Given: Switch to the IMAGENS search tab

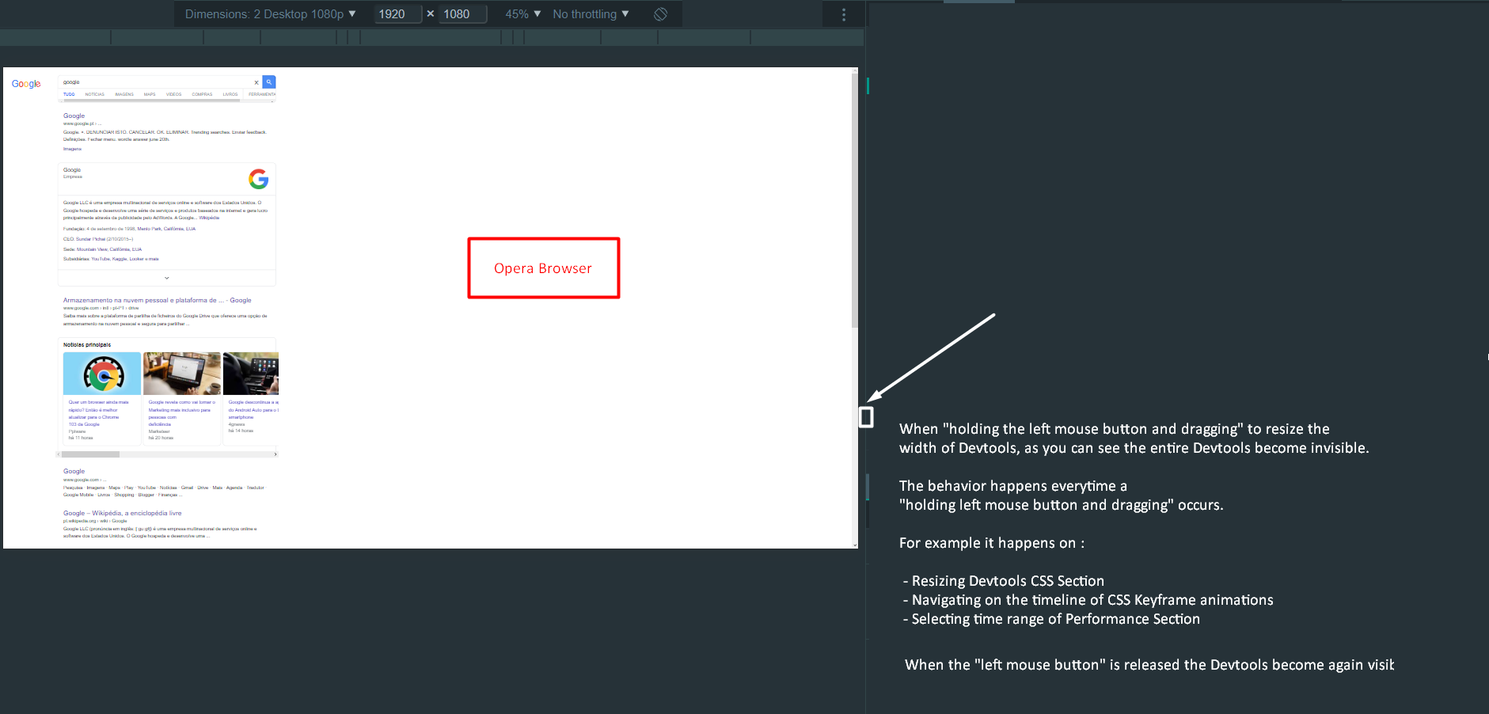Looking at the screenshot, I should click(x=124, y=94).
